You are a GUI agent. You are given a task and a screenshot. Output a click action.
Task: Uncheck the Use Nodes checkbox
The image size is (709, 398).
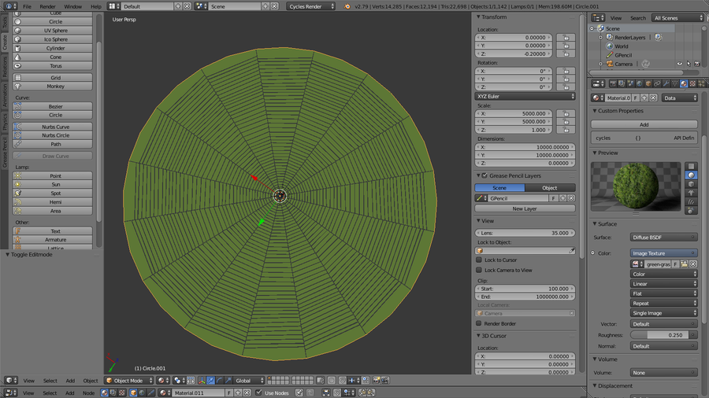point(259,392)
